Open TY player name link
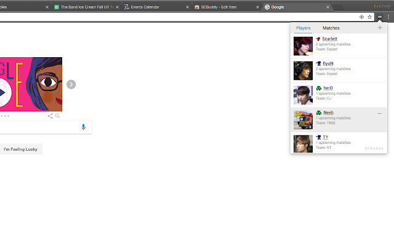 click(326, 137)
